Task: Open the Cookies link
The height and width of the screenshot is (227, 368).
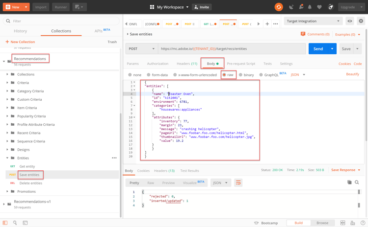Action: [344, 64]
